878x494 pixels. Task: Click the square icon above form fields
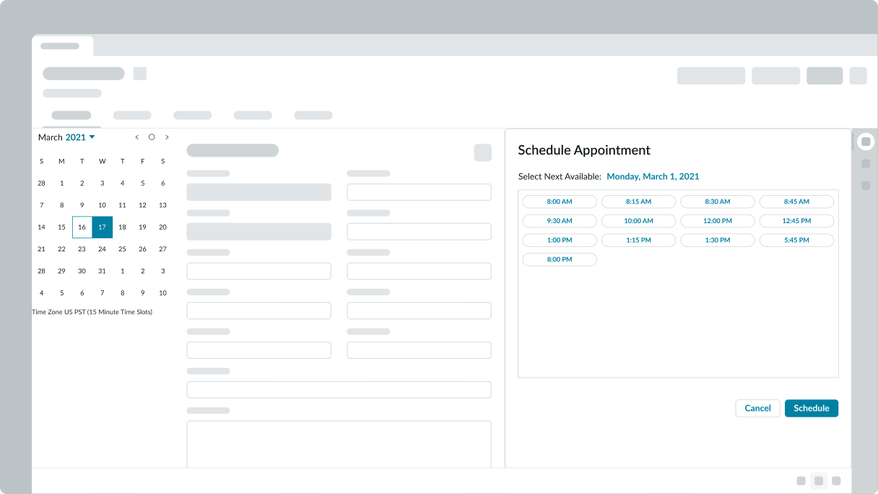482,152
